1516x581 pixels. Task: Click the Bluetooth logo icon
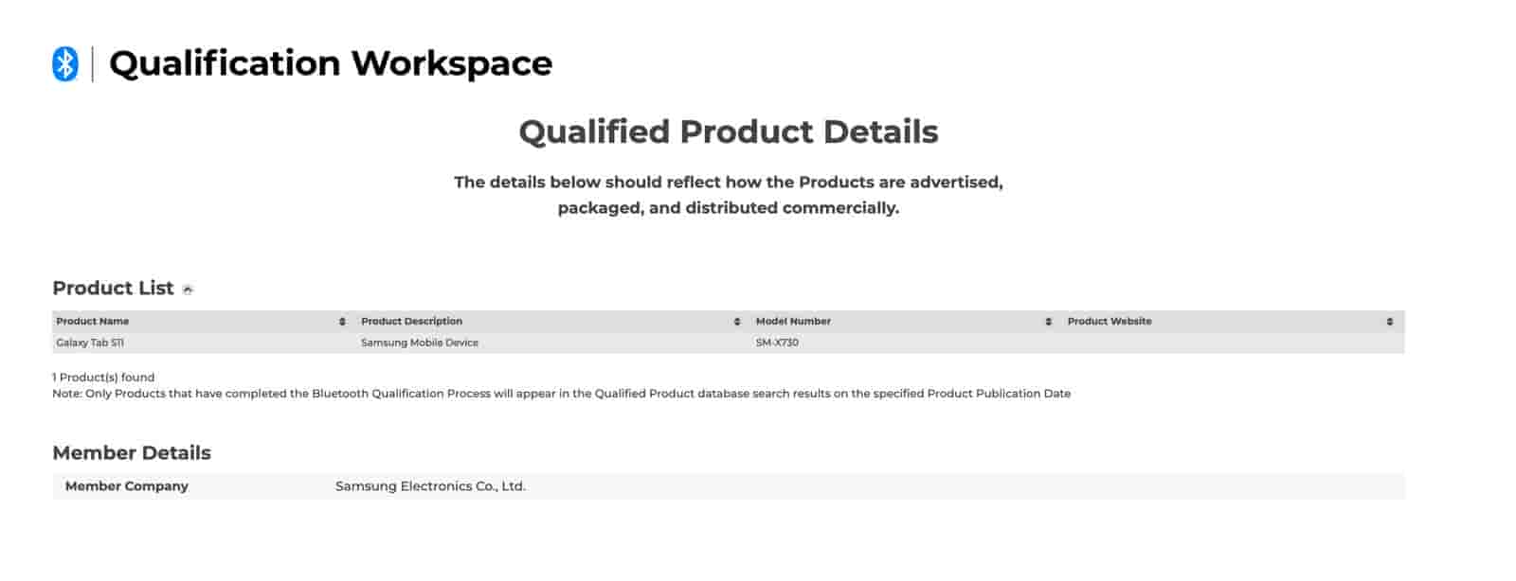click(64, 63)
